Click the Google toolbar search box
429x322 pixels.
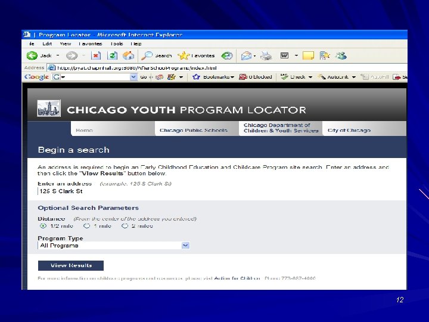pyautogui.click(x=94, y=77)
